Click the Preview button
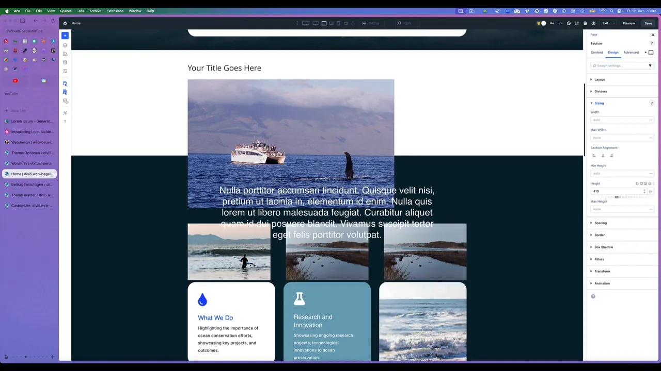661x371 pixels. 628,23
